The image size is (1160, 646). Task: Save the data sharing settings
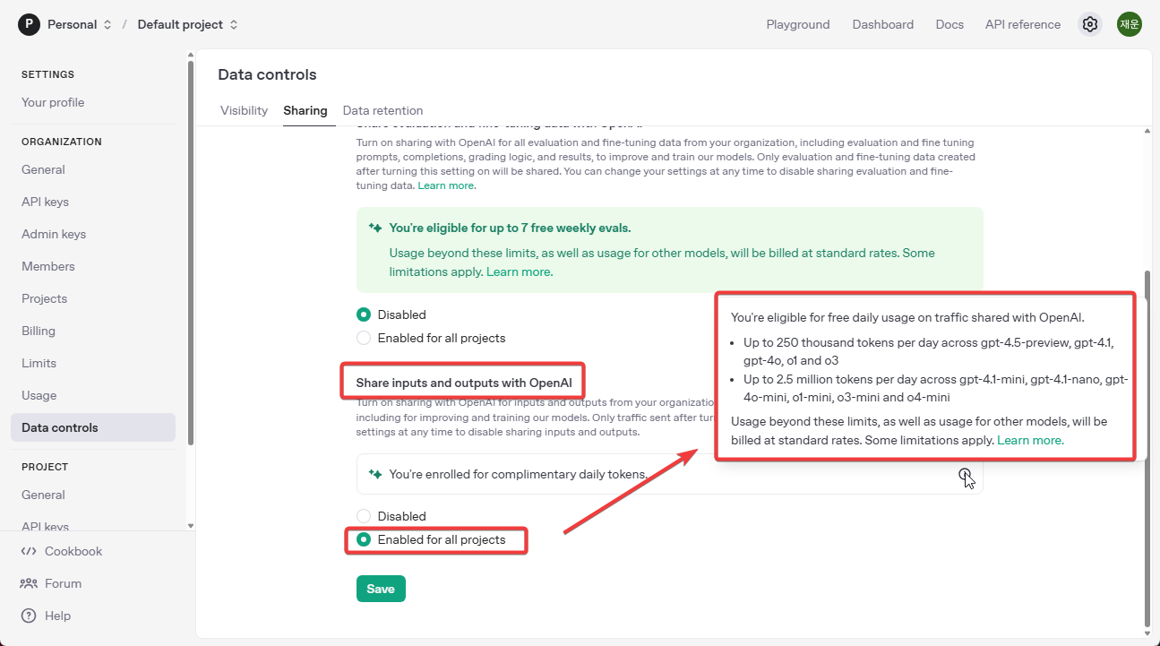pos(381,589)
